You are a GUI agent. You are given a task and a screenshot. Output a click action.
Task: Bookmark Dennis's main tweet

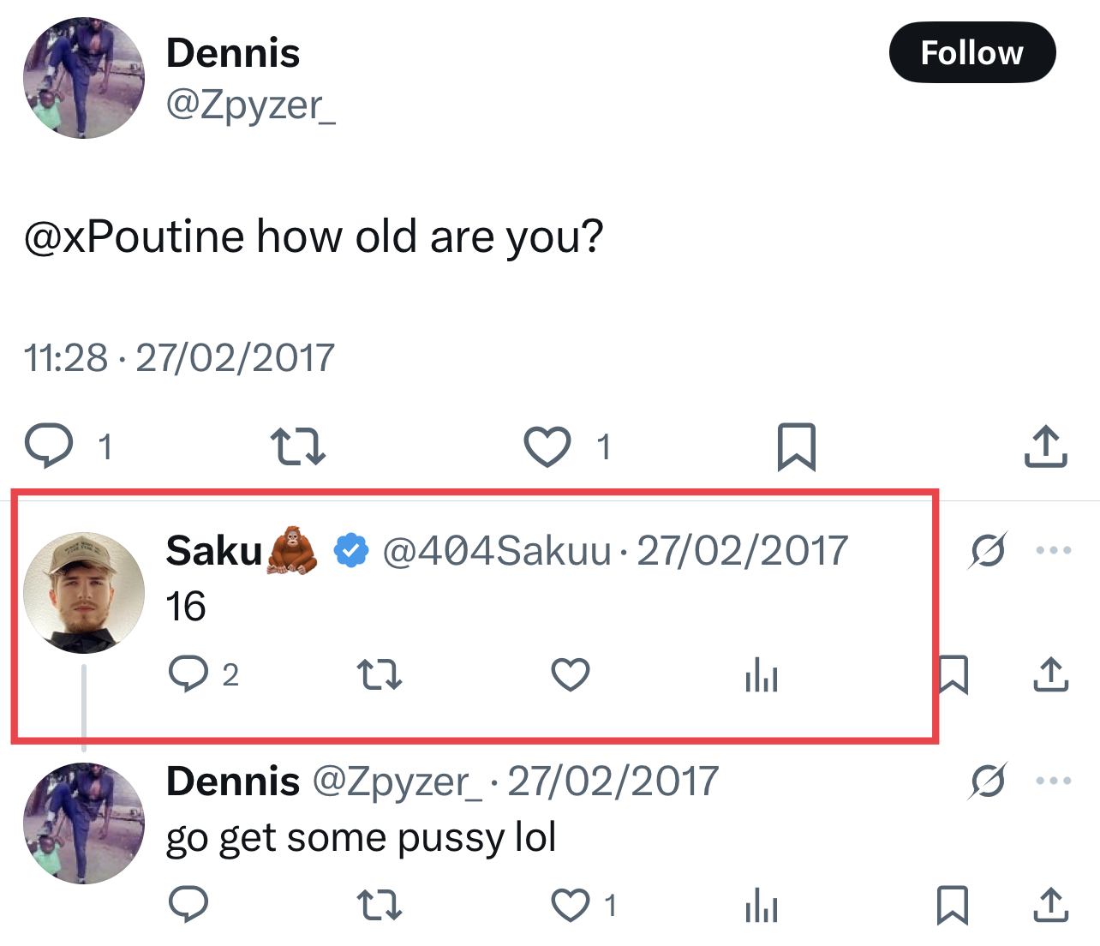pyautogui.click(x=796, y=446)
